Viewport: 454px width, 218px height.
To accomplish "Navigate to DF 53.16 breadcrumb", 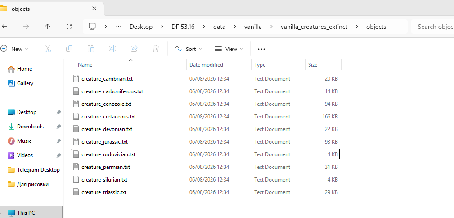I will click(183, 27).
